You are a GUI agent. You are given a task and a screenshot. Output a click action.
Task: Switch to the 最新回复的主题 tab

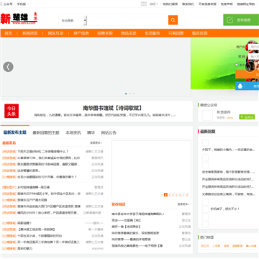pos(46,132)
